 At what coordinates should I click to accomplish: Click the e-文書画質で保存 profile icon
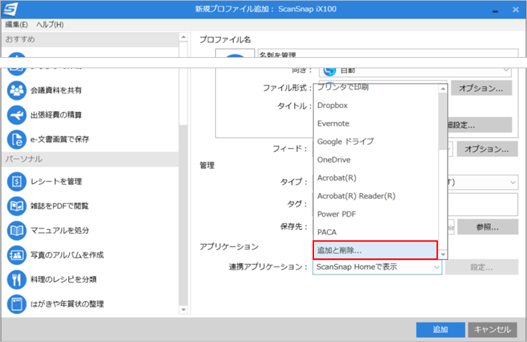tap(17, 139)
